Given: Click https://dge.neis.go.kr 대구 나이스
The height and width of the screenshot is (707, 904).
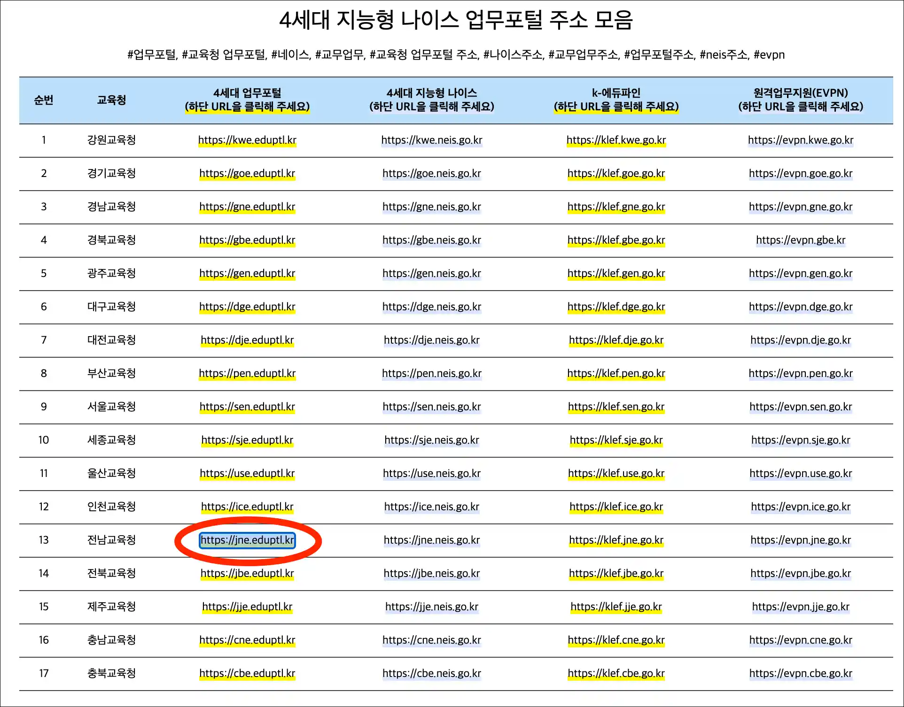Looking at the screenshot, I should tap(432, 307).
